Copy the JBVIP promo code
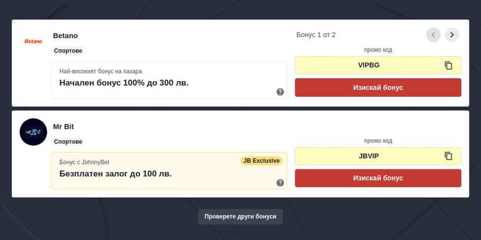481x240 pixels. (448, 156)
